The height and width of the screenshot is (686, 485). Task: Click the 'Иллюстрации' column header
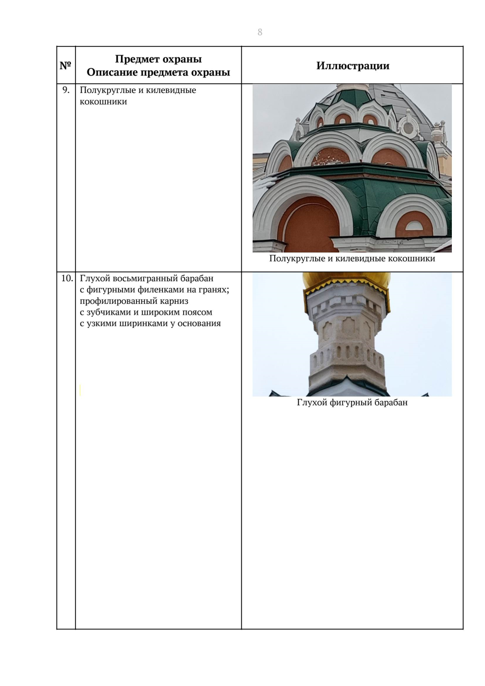(353, 65)
